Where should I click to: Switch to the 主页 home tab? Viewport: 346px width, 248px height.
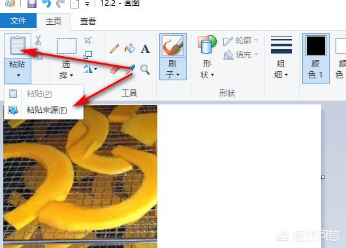tap(54, 22)
